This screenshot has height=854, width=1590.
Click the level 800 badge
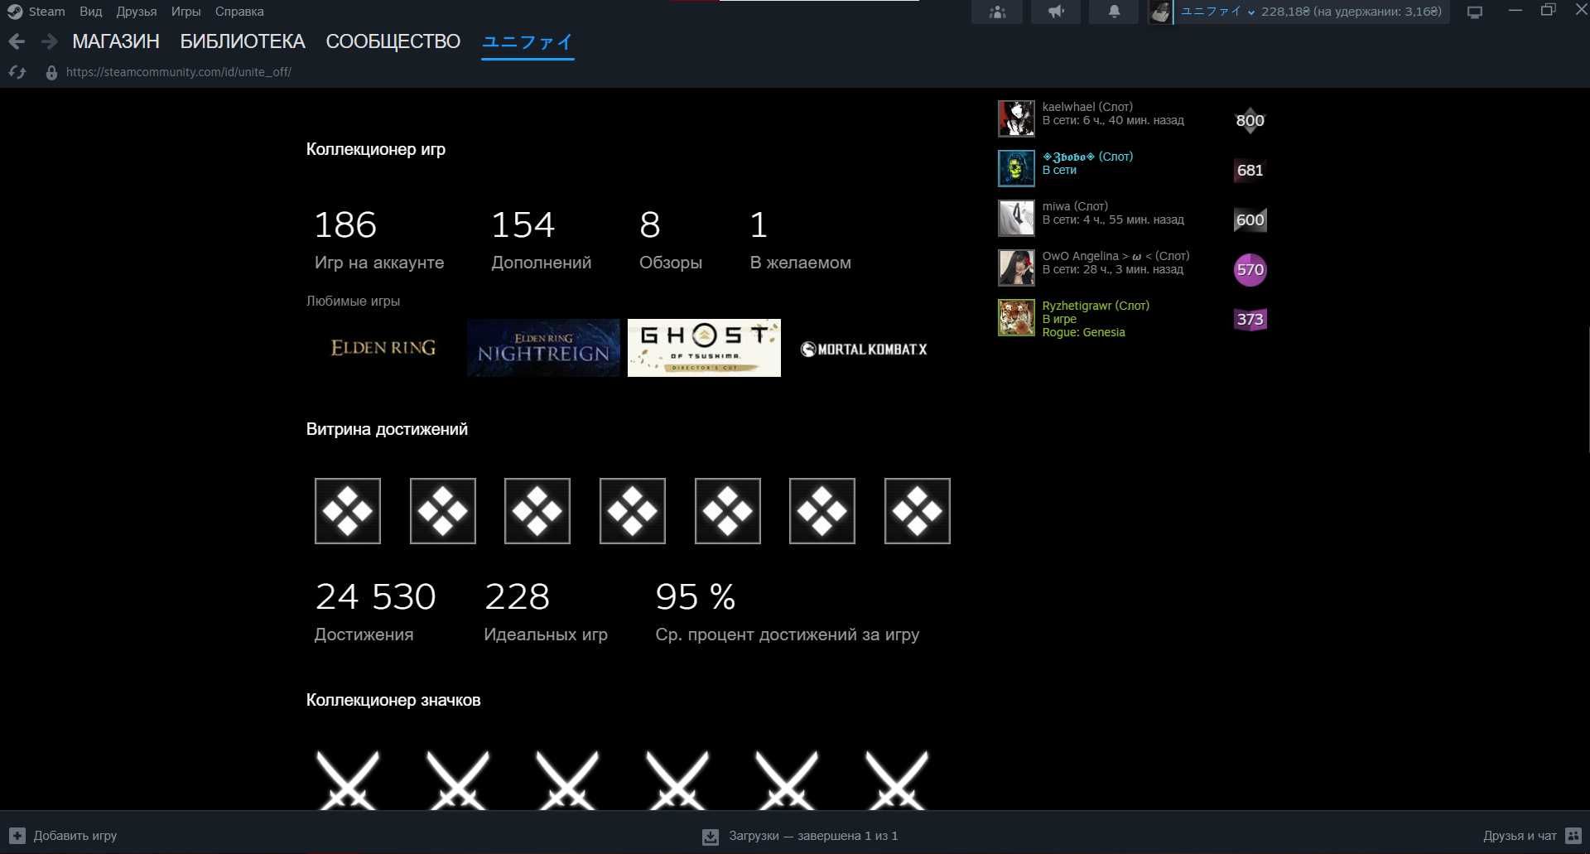coord(1250,120)
